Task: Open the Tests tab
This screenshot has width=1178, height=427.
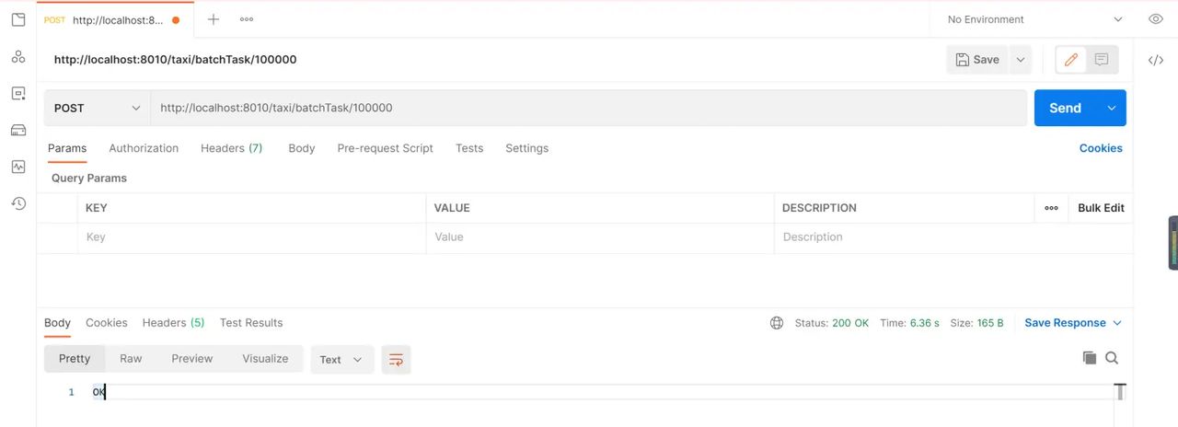Action: click(x=469, y=148)
